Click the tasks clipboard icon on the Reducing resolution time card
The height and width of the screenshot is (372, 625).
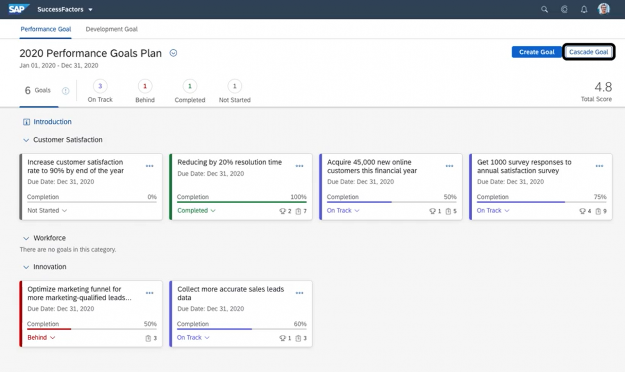[298, 211]
